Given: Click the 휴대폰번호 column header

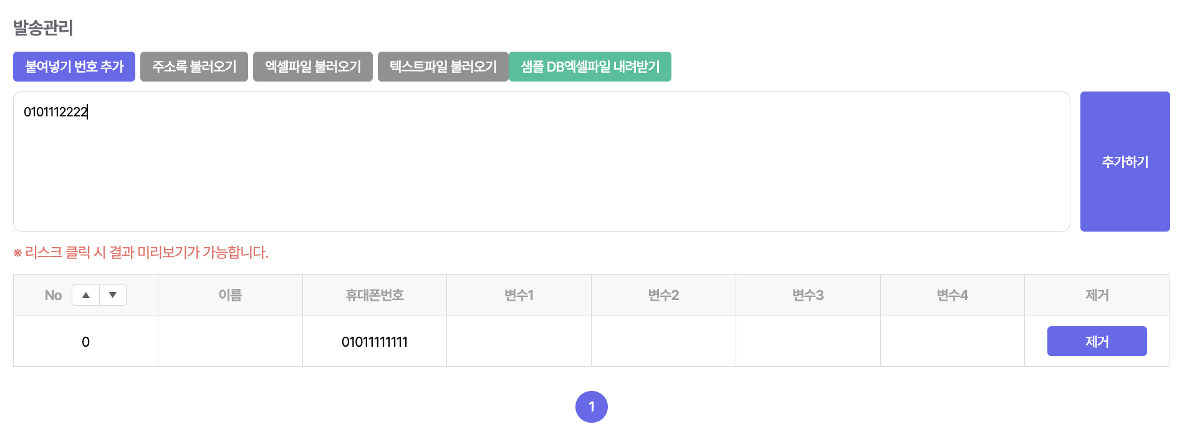Looking at the screenshot, I should coord(375,295).
